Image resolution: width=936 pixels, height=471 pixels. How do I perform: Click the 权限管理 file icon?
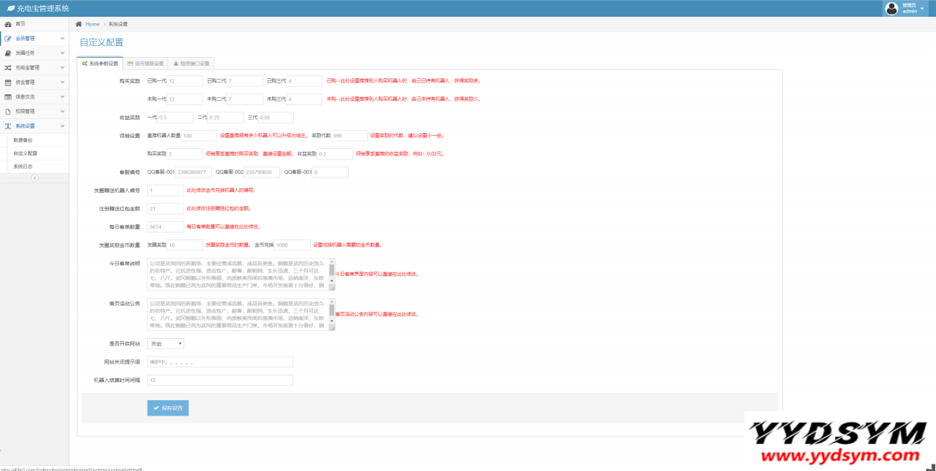point(8,111)
